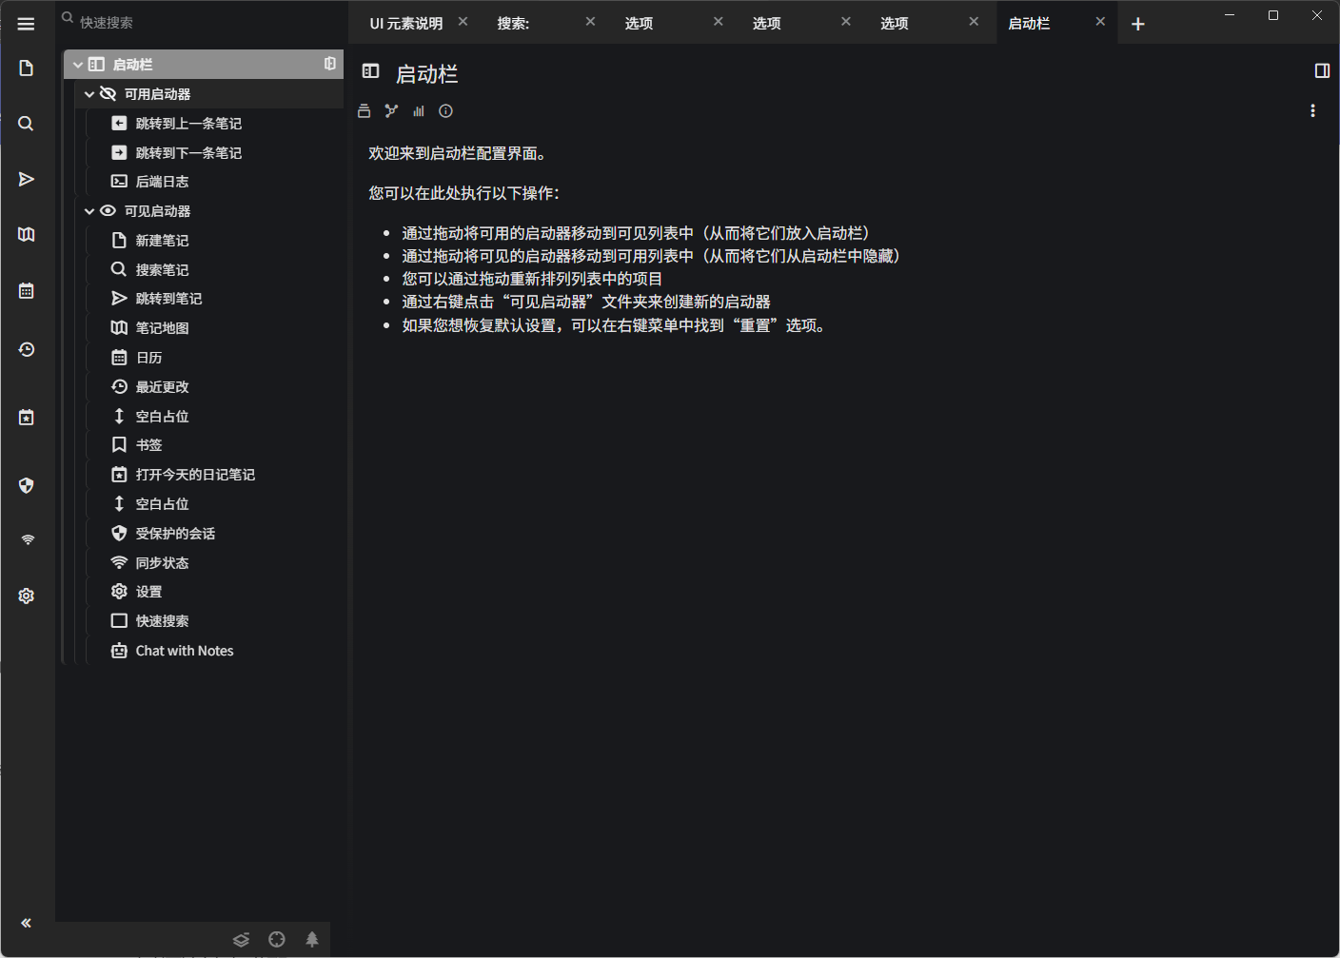This screenshot has height=958, width=1340.
Task: Click the note info icon under the title
Action: [x=445, y=111]
